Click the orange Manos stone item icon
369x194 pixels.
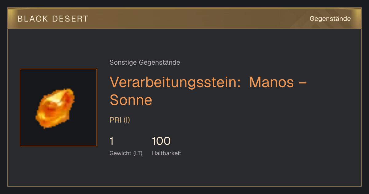coord(55,108)
